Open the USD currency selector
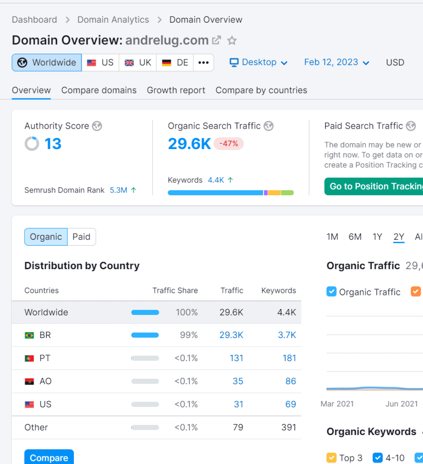 (395, 63)
